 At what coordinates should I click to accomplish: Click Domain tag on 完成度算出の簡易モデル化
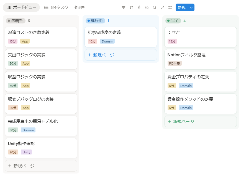(x=28, y=130)
